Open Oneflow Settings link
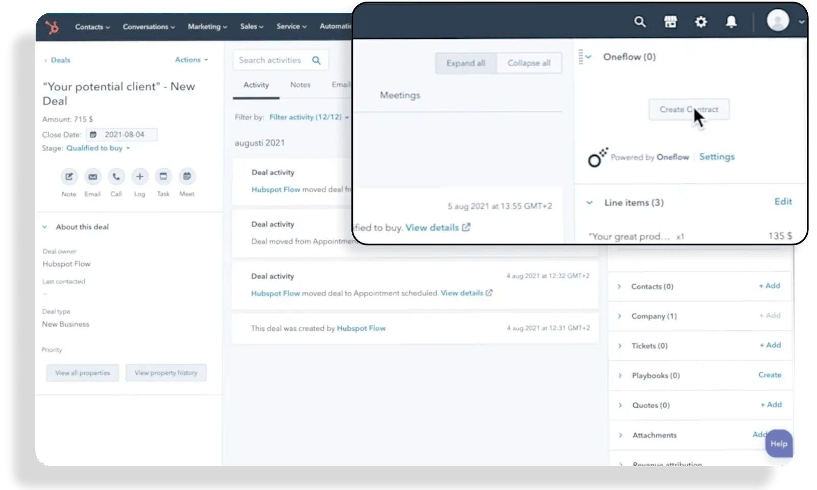The height and width of the screenshot is (490, 817). point(717,157)
